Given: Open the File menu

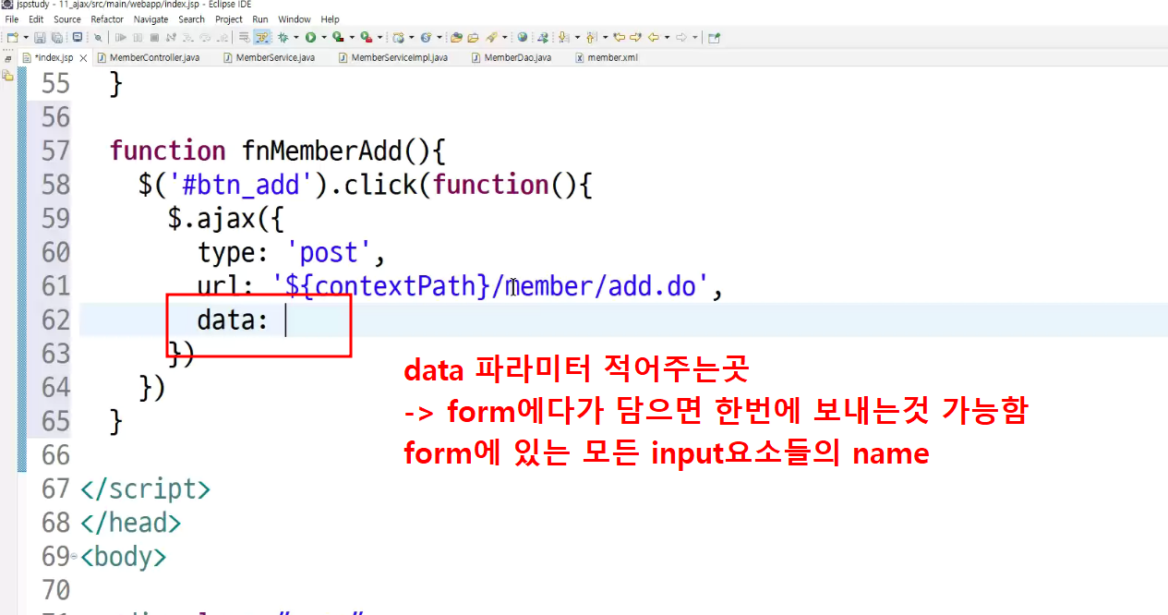Looking at the screenshot, I should [x=12, y=19].
